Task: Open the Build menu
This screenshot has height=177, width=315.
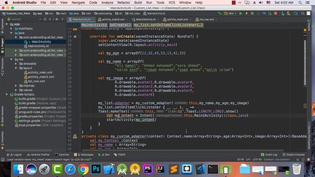Action: (x=138, y=2)
